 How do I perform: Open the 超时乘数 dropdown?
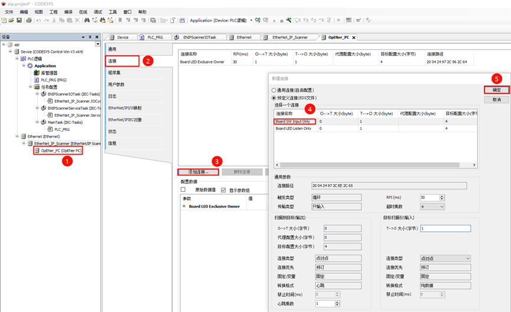(x=442, y=206)
